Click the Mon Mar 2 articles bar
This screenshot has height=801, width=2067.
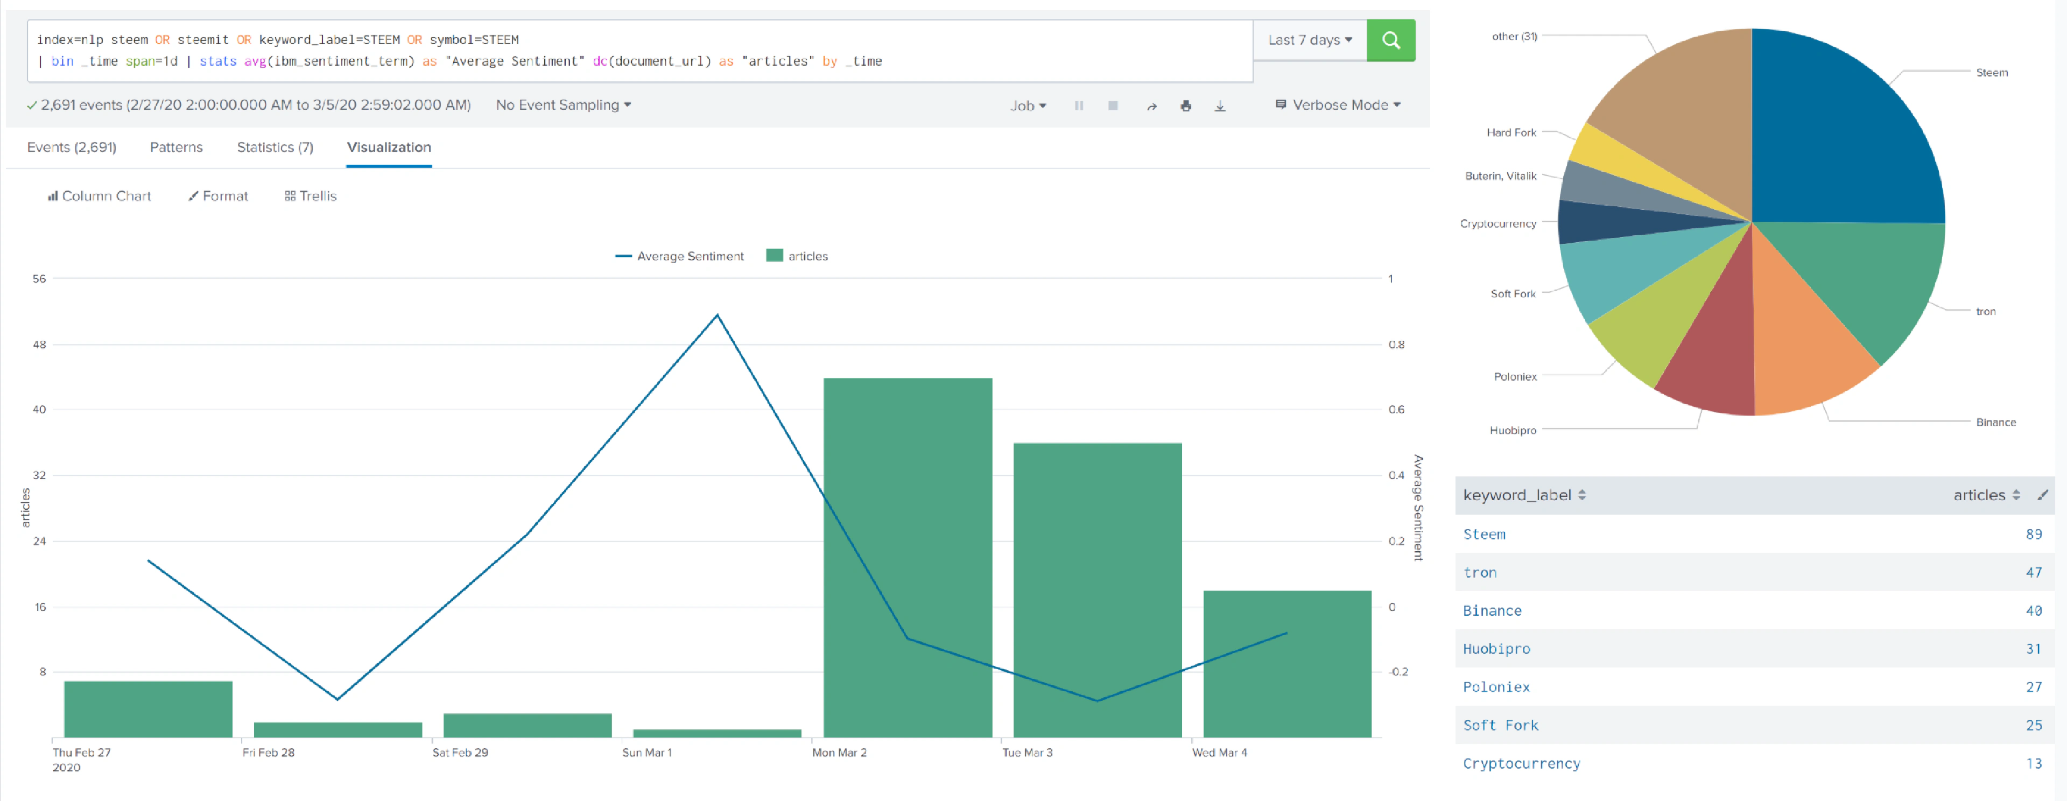tap(908, 558)
